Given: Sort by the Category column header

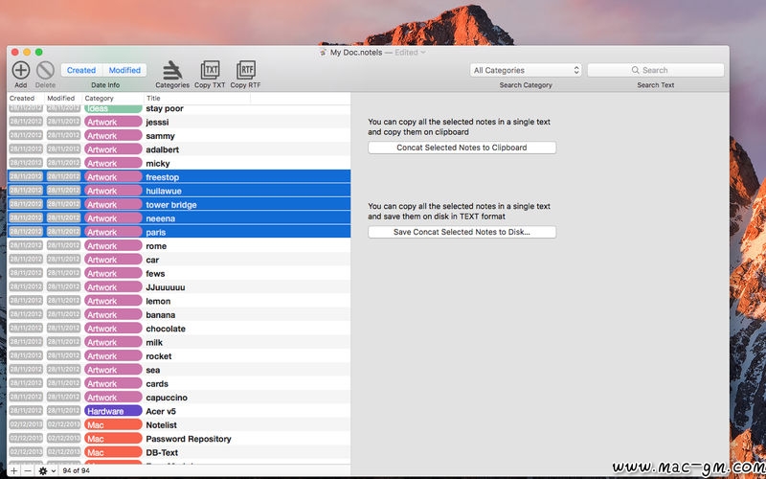Looking at the screenshot, I should click(113, 99).
